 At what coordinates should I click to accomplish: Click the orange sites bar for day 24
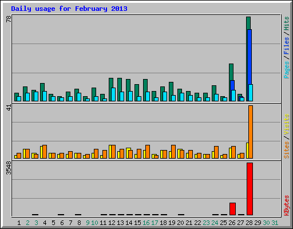tap(216, 152)
